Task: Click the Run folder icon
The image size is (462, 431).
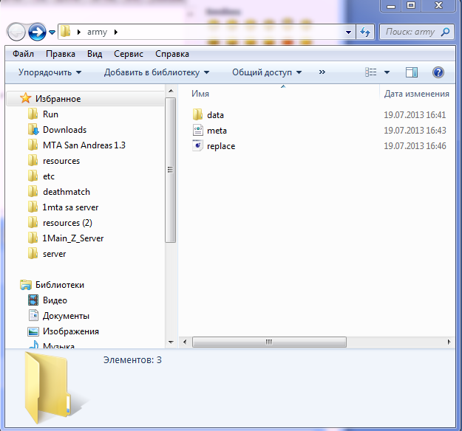Action: 33,114
